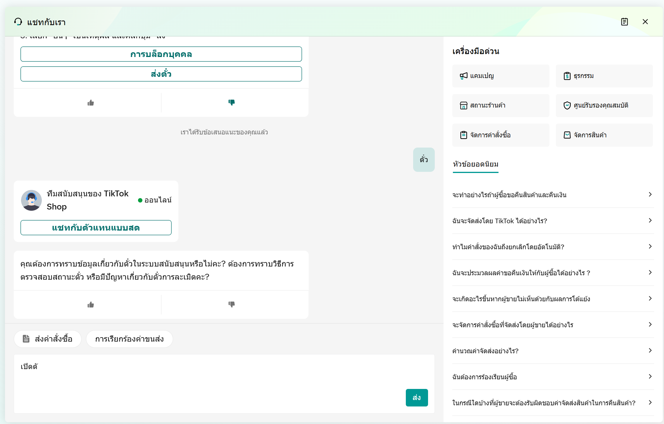The height and width of the screenshot is (424, 664).
Task: Open the จัดการสินค้า product management tool
Action: pyautogui.click(x=604, y=135)
